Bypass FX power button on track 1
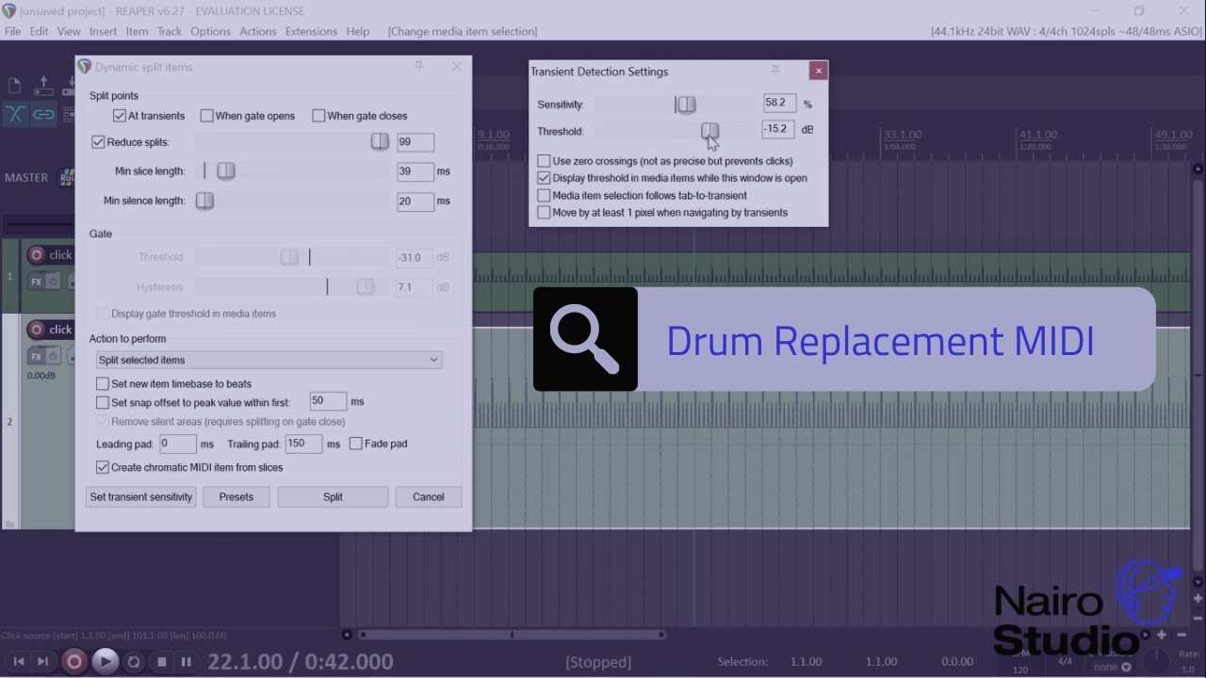Viewport: 1206px width, 678px height. (x=54, y=281)
